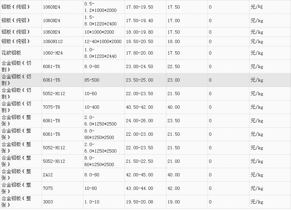Click the 1.0-10 size cell
Viewport: 291px width, 210px height.
(92, 202)
